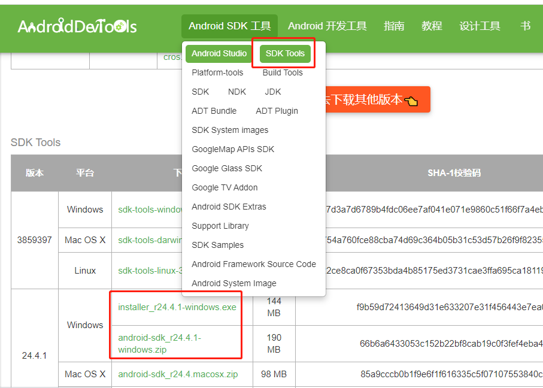Screen dimensions: 543x388
Task: Click the version 24.4.1 cell
Action: pos(34,356)
